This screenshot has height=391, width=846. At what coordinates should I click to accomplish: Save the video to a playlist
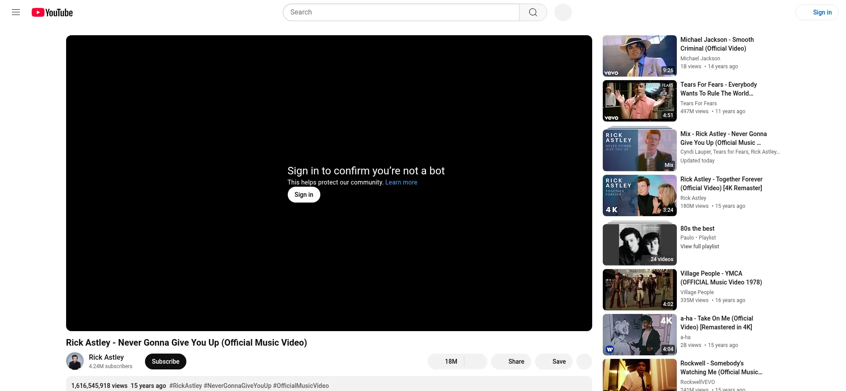(x=554, y=361)
